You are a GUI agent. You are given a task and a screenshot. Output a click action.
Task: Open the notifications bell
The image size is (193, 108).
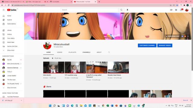pos(181,10)
